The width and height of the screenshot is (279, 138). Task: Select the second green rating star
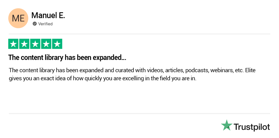[x=24, y=44]
